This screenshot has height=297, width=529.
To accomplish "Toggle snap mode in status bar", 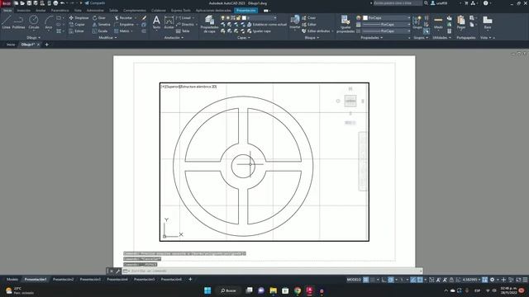I will (x=373, y=280).
